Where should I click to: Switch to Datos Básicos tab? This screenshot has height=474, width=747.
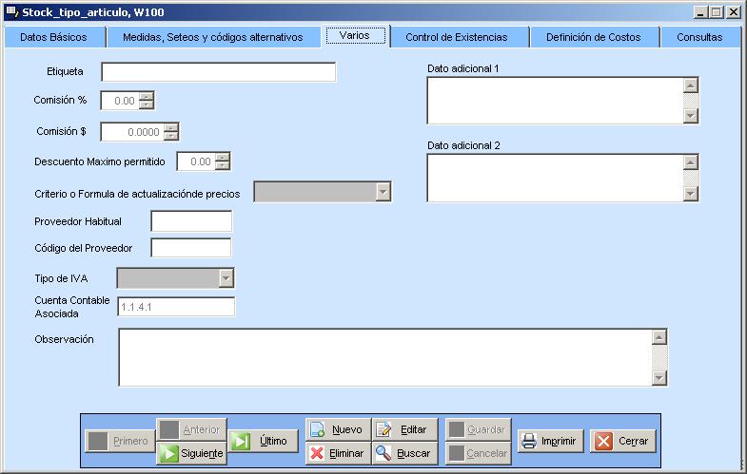[53, 37]
